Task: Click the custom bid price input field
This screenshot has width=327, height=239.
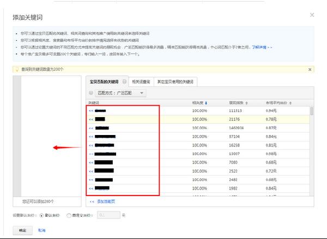Action: (108, 215)
